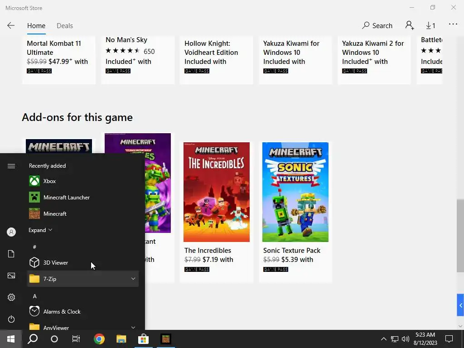Screen dimensions: 464x348
Task: Launch Minecraft from Recently added list
Action: coord(83,214)
